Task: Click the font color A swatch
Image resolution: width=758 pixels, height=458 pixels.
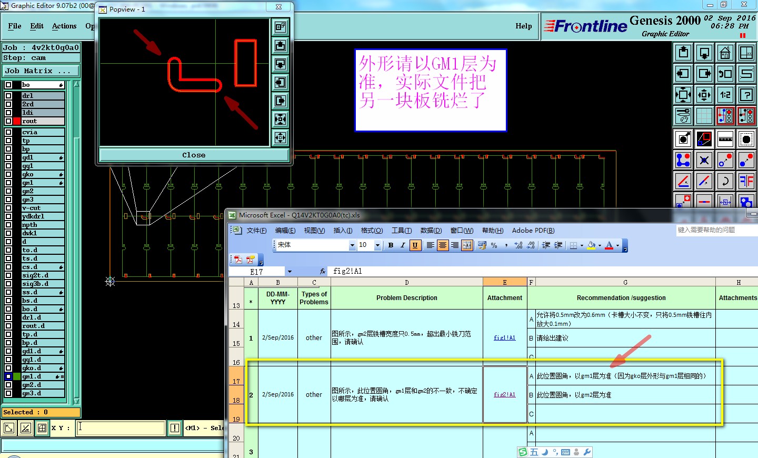Action: coord(609,245)
